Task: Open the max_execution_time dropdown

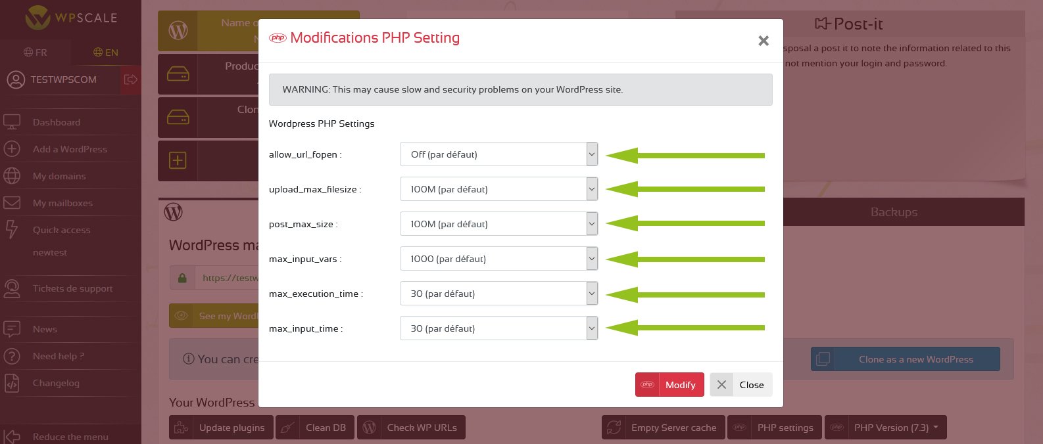Action: pyautogui.click(x=498, y=294)
